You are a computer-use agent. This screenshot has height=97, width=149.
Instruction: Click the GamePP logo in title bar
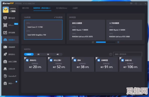(8, 3)
